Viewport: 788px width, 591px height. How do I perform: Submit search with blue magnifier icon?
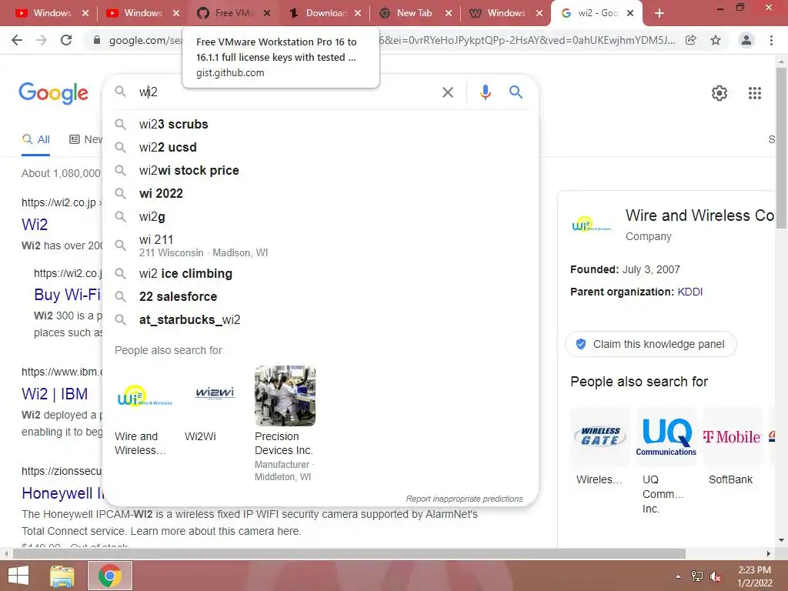click(x=516, y=92)
